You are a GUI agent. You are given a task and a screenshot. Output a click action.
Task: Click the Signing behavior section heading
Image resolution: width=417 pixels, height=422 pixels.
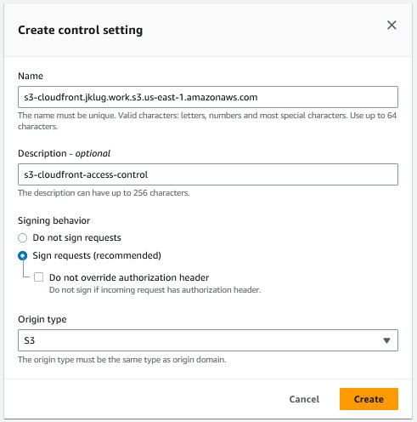coord(54,220)
